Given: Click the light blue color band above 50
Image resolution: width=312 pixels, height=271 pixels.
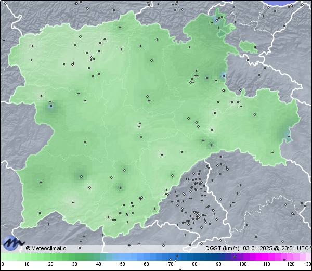Looking at the screenshot, I should tap(122, 256).
